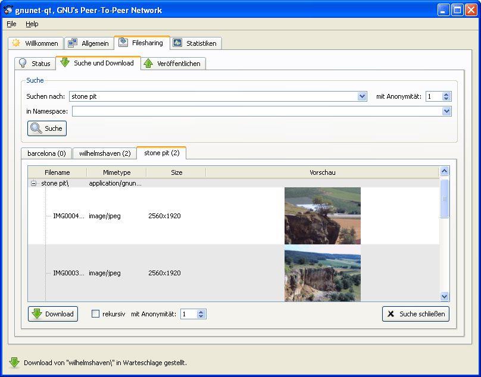This screenshot has height=377, width=481.
Task: Increase search Anonymität spinner value
Action: (x=446, y=94)
